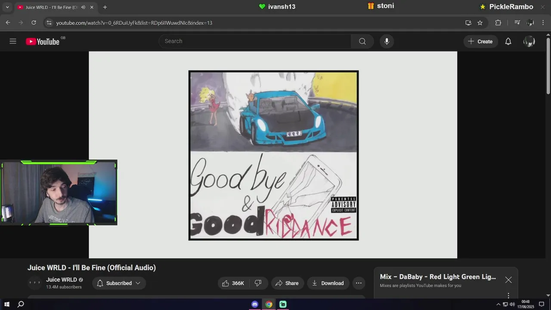This screenshot has width=551, height=310.
Task: Open the green taskbar app icon
Action: point(283,304)
